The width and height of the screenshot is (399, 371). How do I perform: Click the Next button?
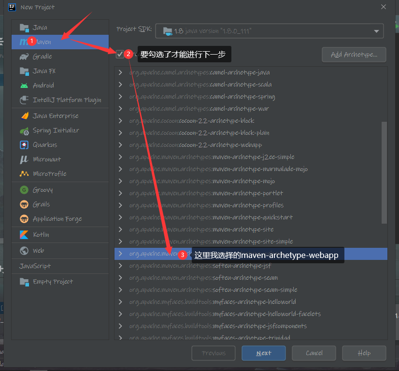(264, 353)
